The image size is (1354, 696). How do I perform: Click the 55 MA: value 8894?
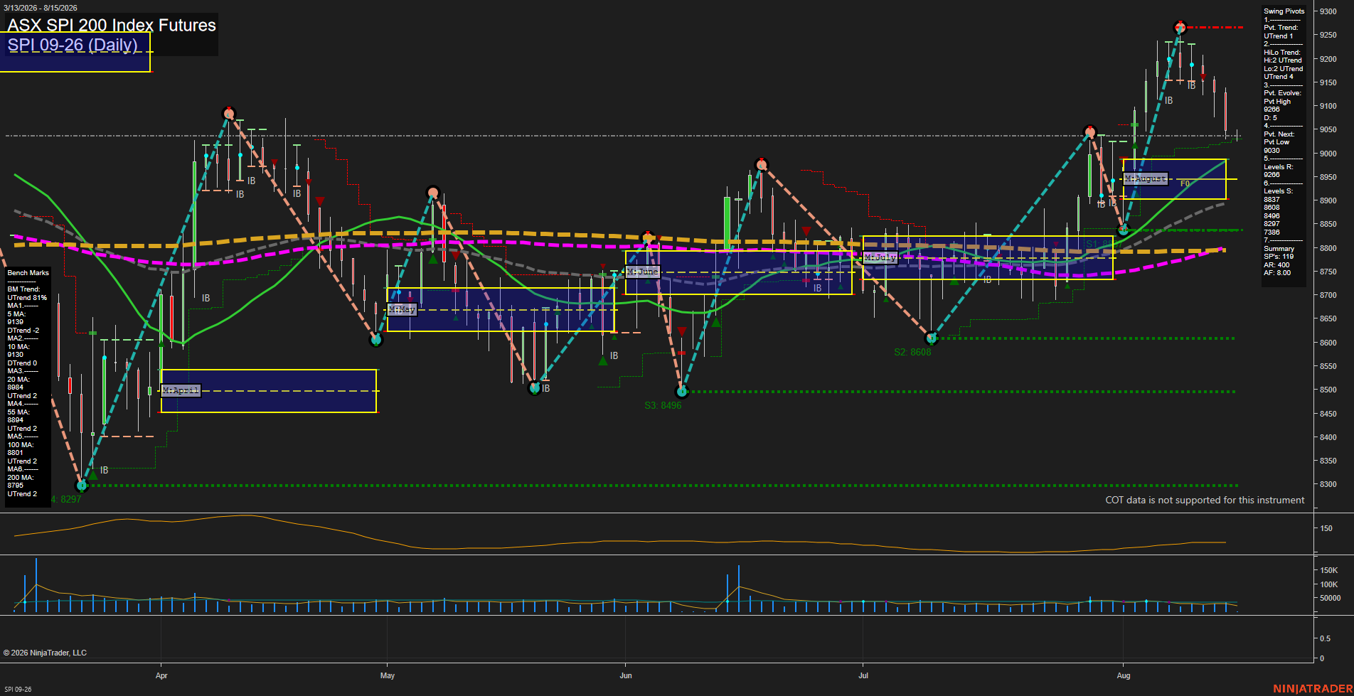(16, 420)
